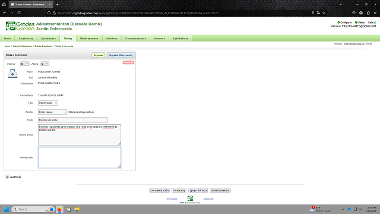Image resolution: width=380 pixels, height=214 pixels.
Task: Click the Windows taskbar search box
Action: (x=33, y=209)
